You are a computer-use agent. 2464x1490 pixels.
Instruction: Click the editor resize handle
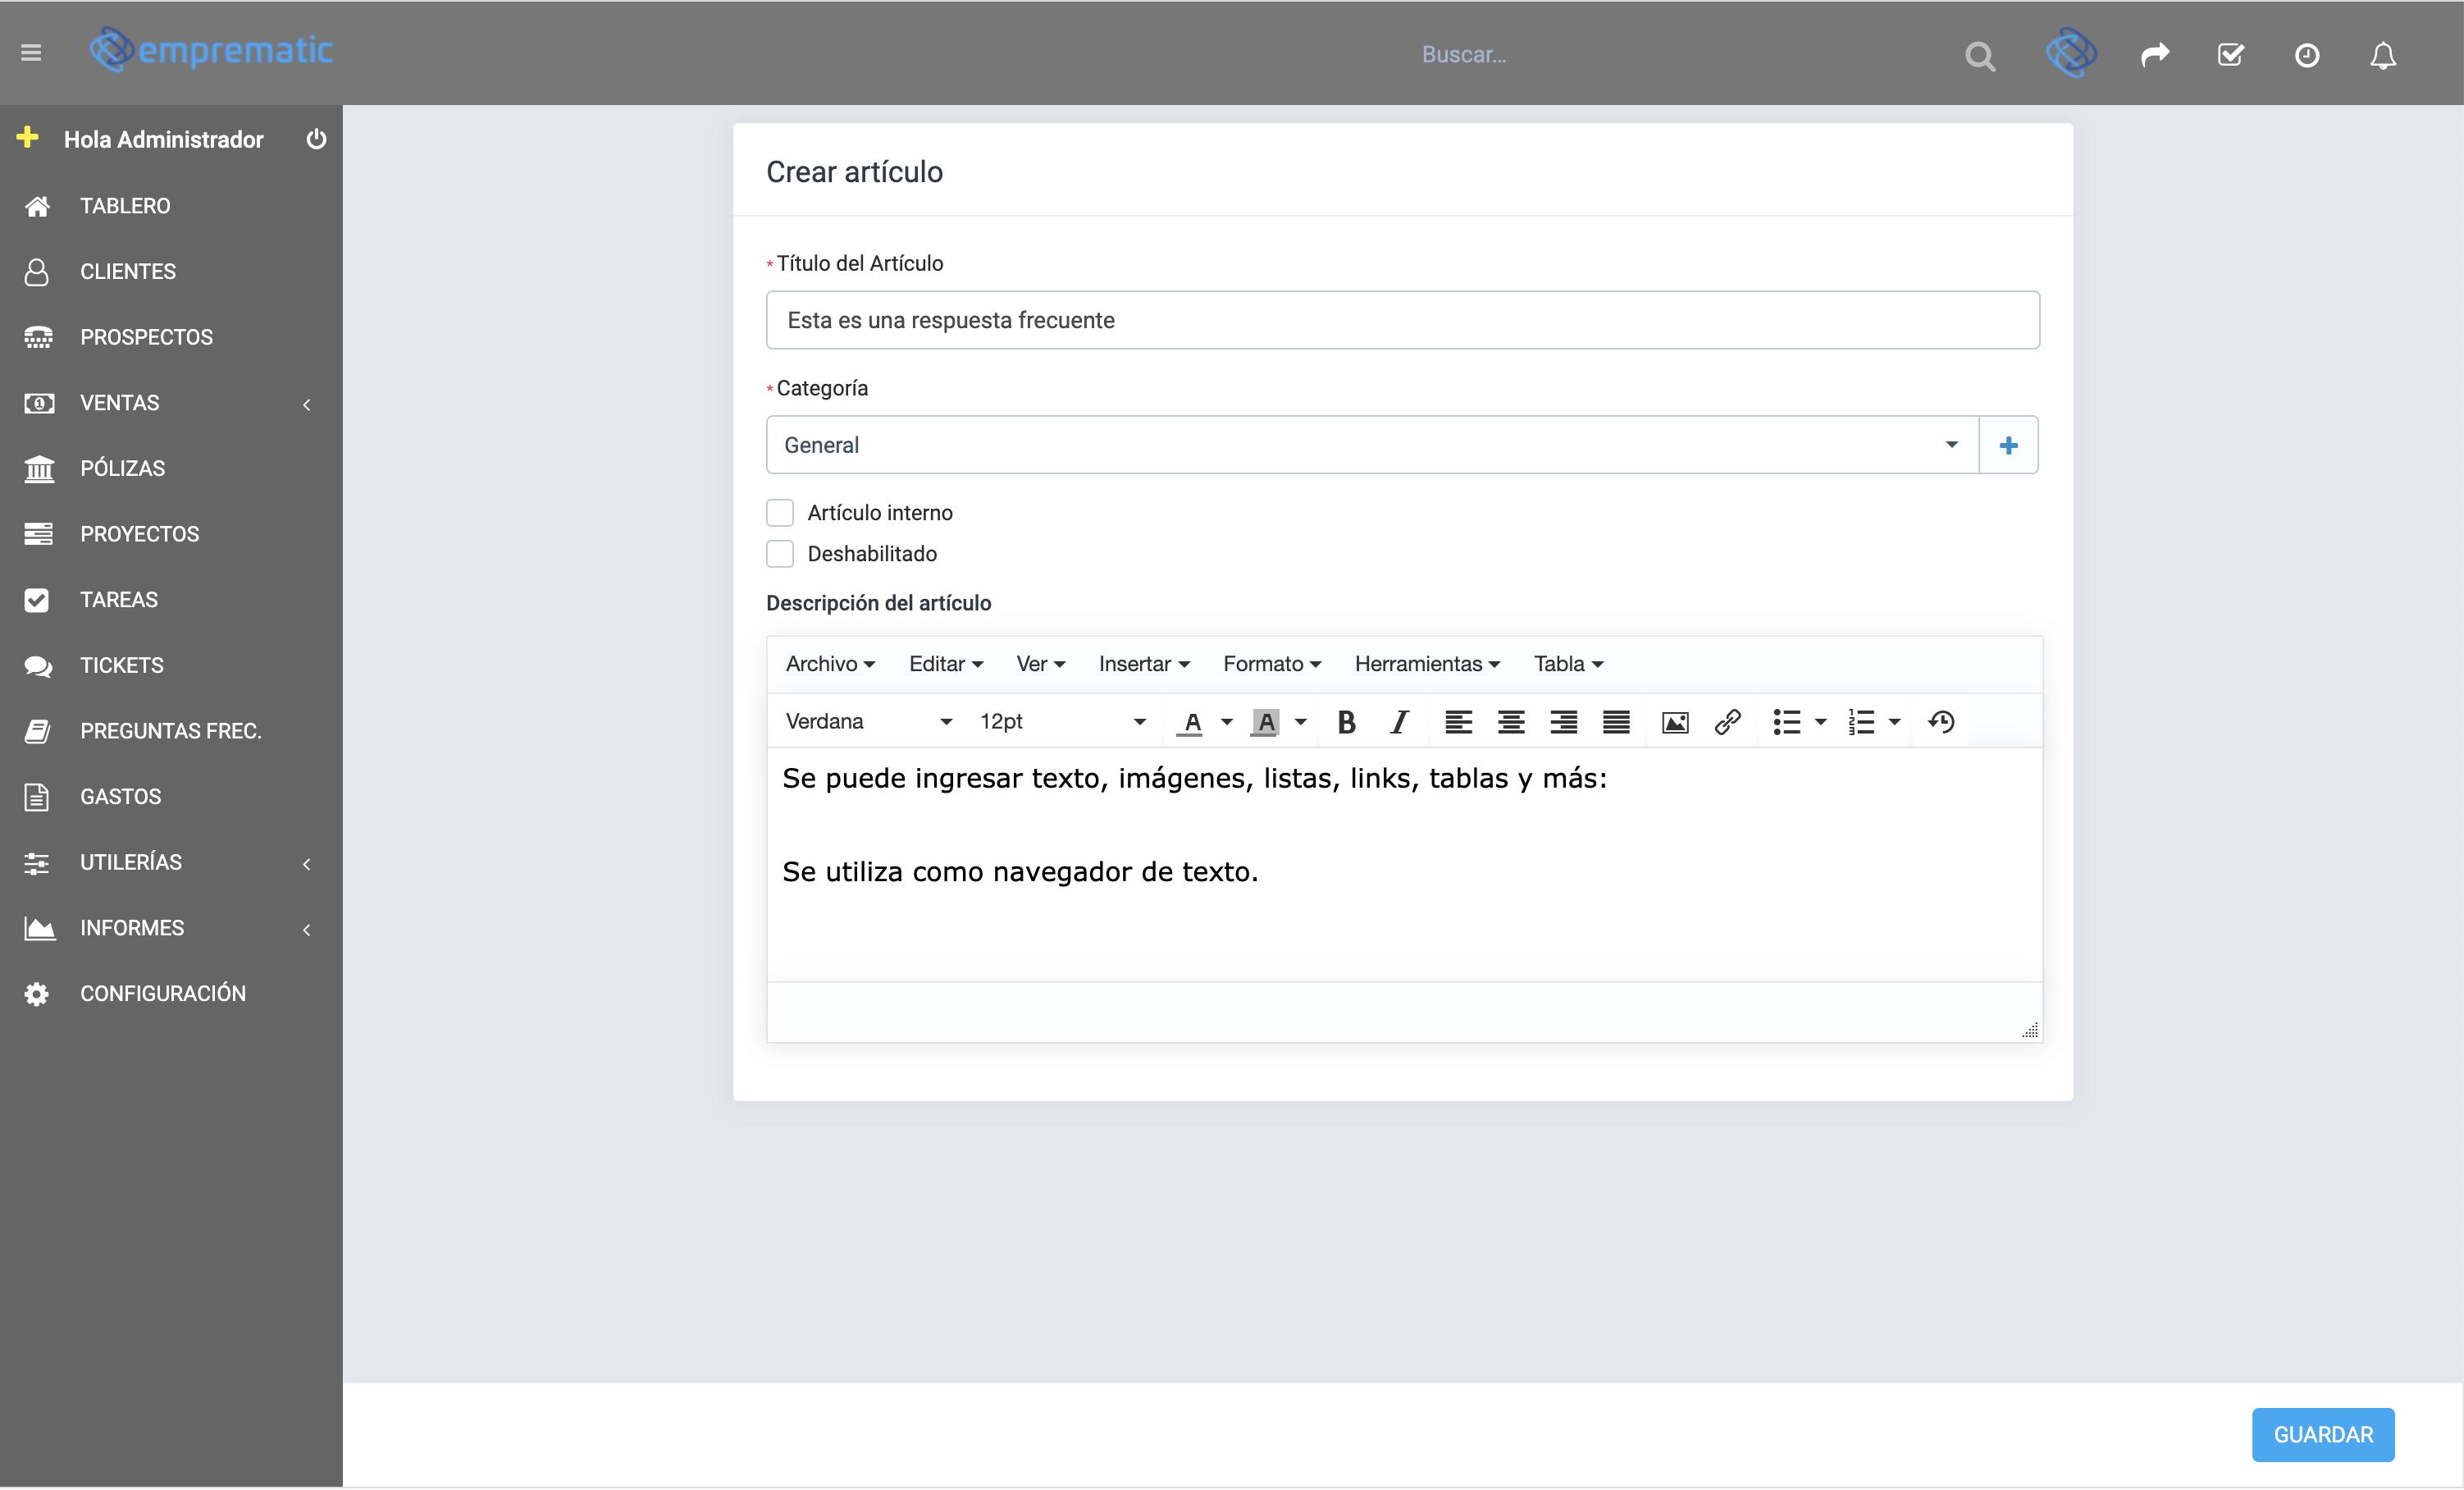point(2029,1030)
